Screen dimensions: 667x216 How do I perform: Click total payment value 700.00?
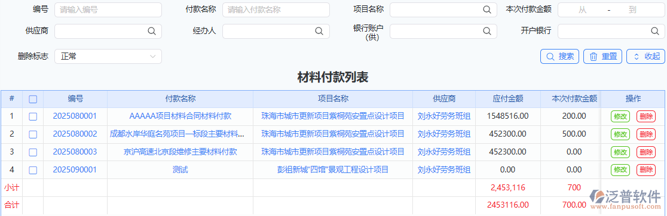pos(574,205)
